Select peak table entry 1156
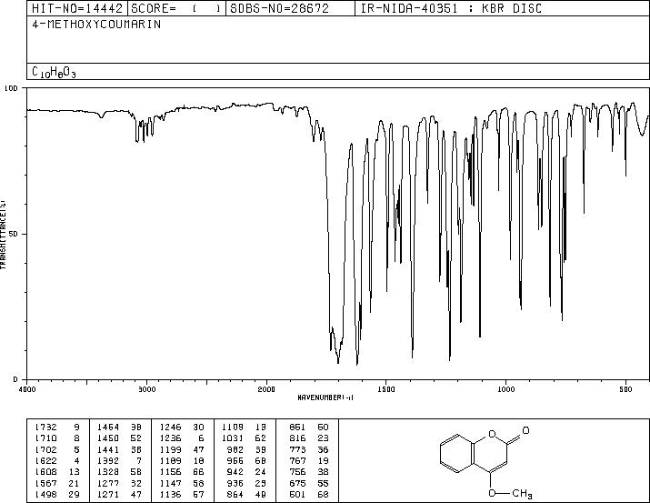 pyautogui.click(x=183, y=472)
